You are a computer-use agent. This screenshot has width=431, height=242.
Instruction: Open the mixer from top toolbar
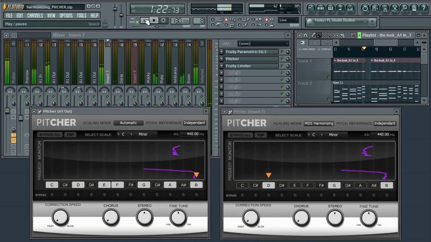(350, 8)
